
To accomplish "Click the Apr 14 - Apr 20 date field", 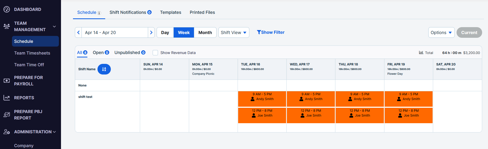I will click(115, 32).
